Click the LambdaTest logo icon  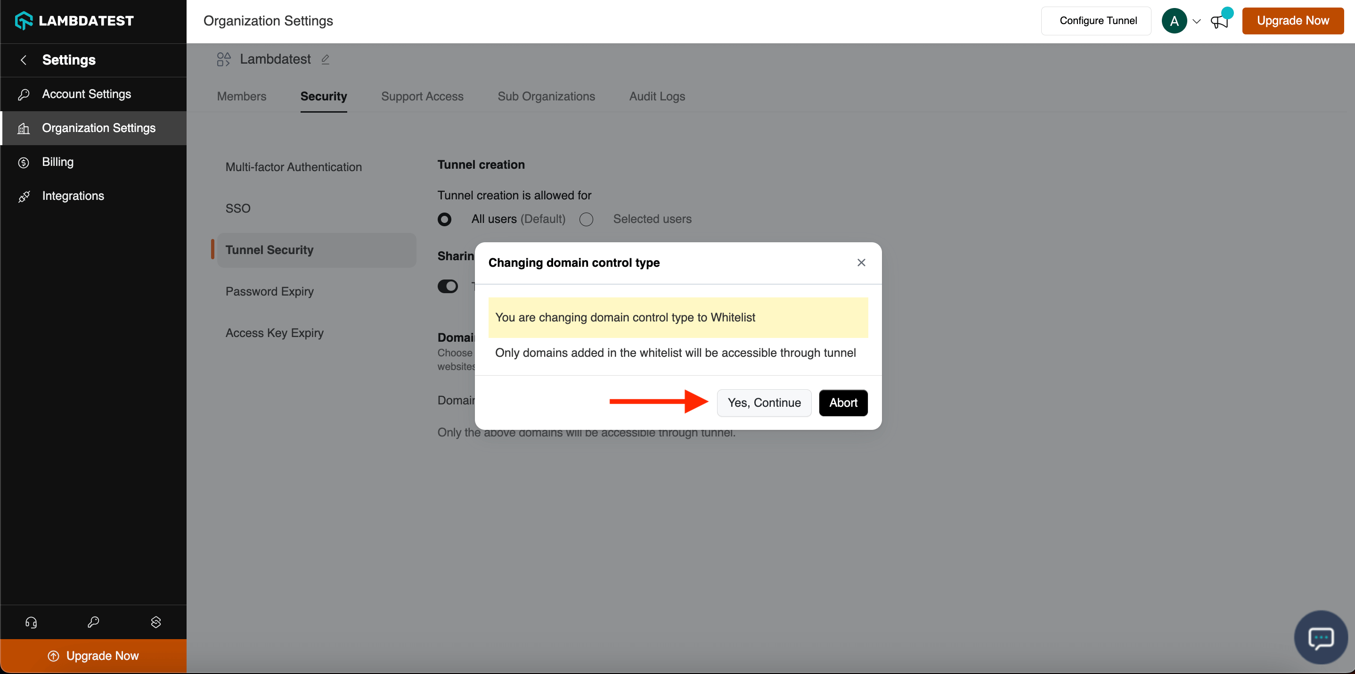click(24, 21)
